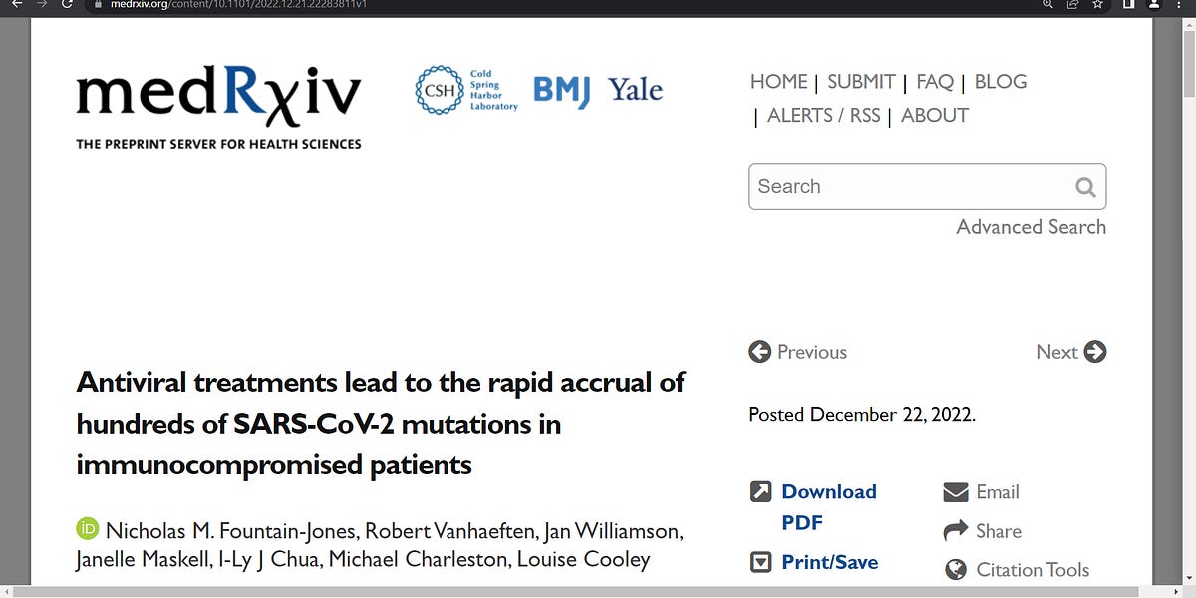
Task: Open Citation Tools
Action: click(955, 569)
